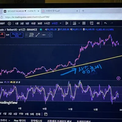Screen dimensions: 122x122
Task: Close the PDF browser tab
Action: pyautogui.click(x=77, y=11)
